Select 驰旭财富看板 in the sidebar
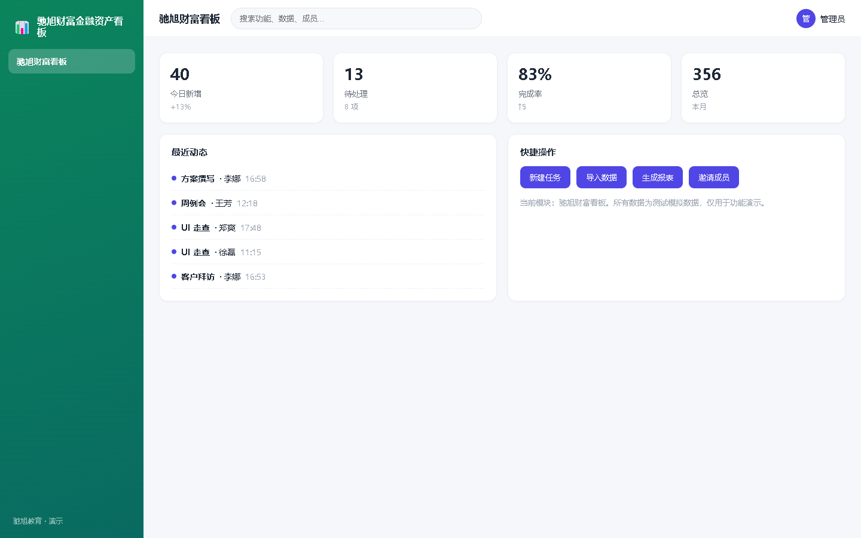 point(72,62)
